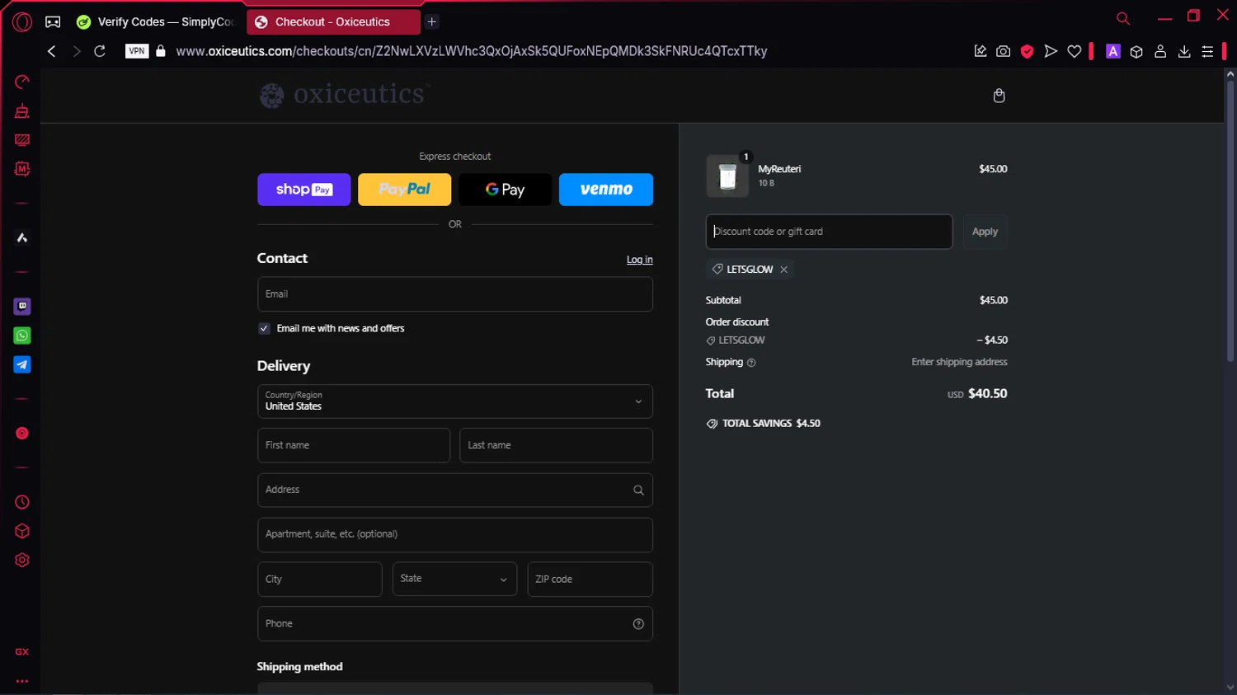
Task: Open the Easy Setup sliders icon
Action: tap(1207, 51)
